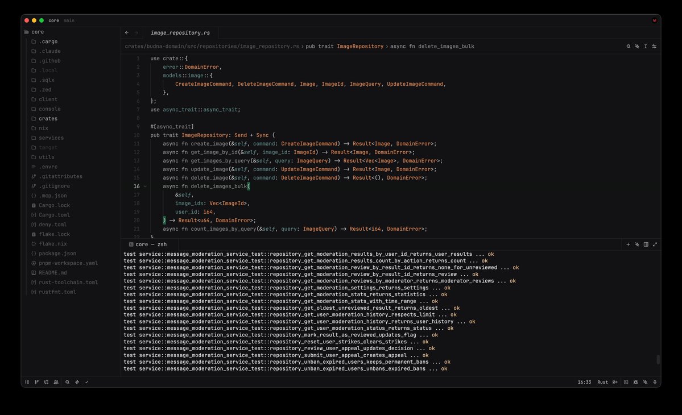Image resolution: width=682 pixels, height=415 pixels.
Task: Open .mcp.json file
Action: coord(53,196)
